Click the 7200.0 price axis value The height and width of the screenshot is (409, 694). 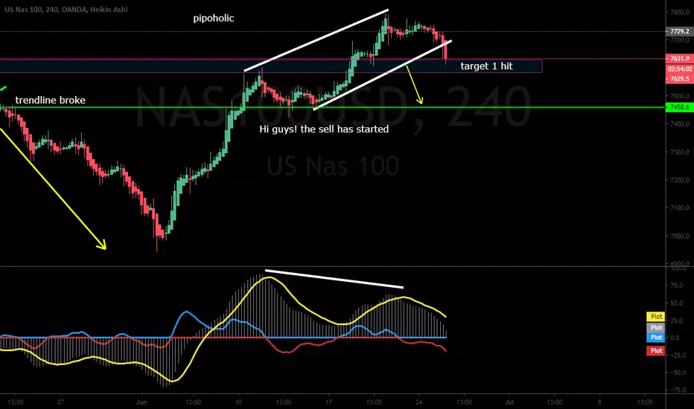[679, 180]
